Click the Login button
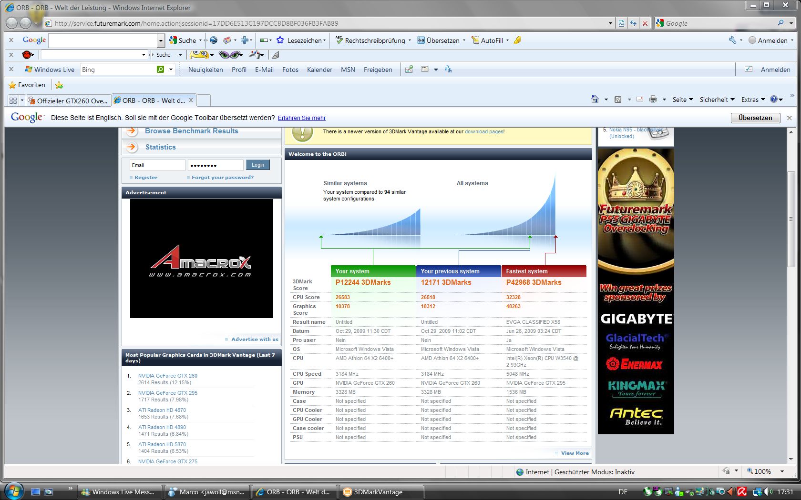Viewport: 801px width, 500px height. click(258, 165)
